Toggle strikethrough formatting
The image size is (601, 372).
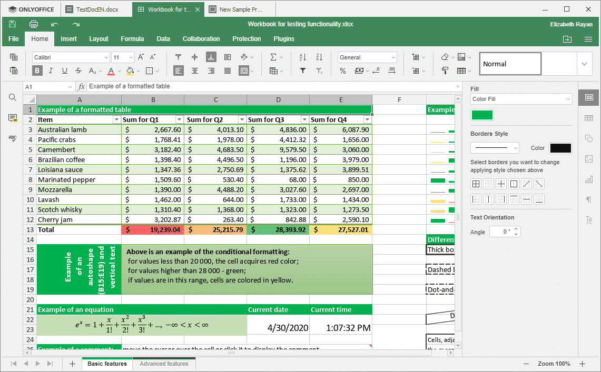point(78,71)
